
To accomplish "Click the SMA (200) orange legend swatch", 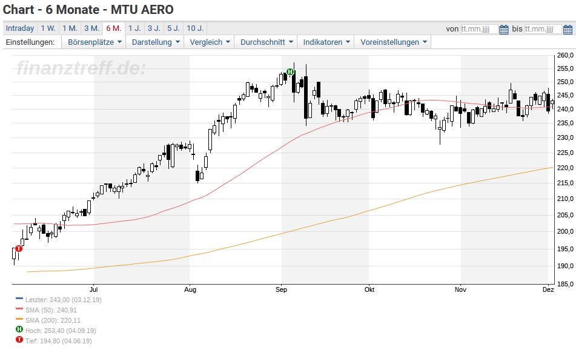I will coord(19,319).
